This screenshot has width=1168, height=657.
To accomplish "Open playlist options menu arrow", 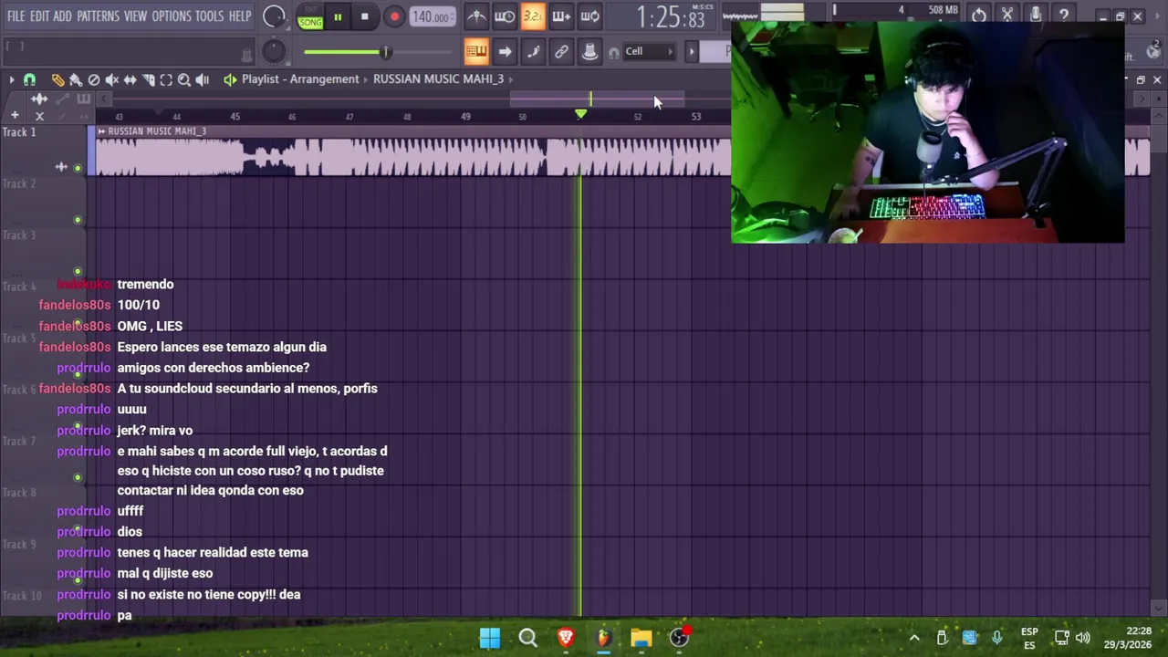I will [12, 80].
